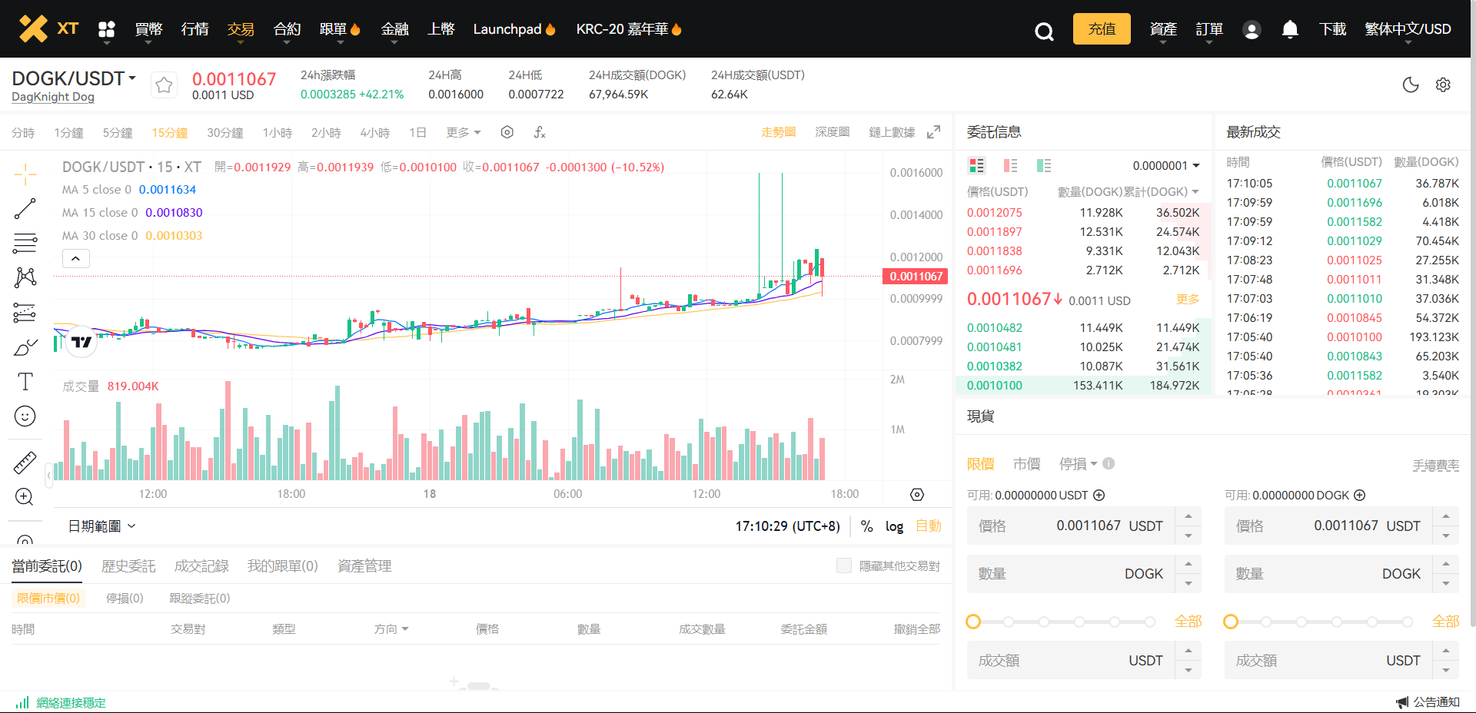Select the ruler measure tool

coord(25,463)
